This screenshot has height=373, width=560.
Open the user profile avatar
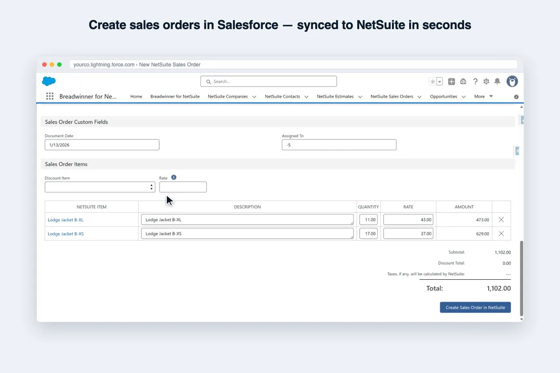pyautogui.click(x=512, y=82)
